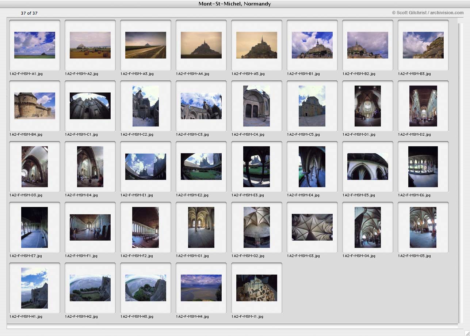The height and width of the screenshot is (336, 470).
Task: Open the 1A2-F-MSM-G5.jpg thumbnail
Action: (423, 227)
